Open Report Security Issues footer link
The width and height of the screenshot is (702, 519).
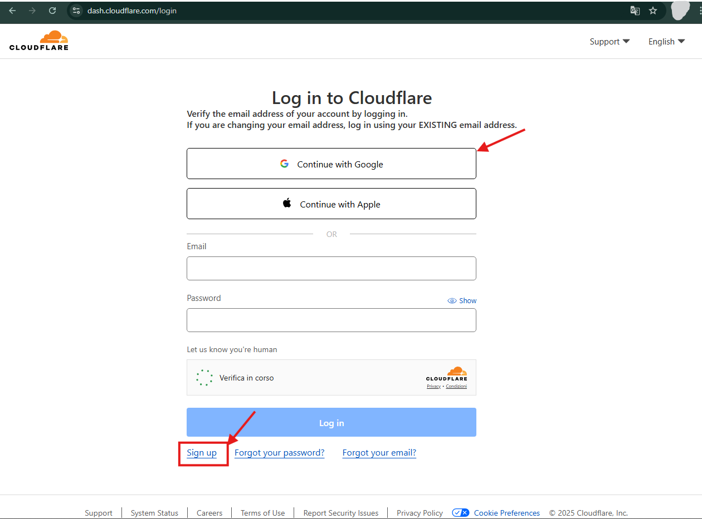[341, 513]
